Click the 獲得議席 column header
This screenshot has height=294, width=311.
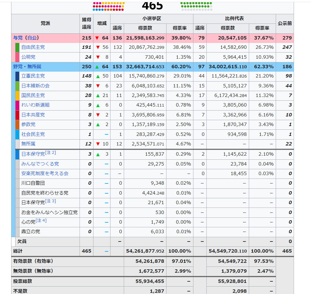[x=86, y=23]
